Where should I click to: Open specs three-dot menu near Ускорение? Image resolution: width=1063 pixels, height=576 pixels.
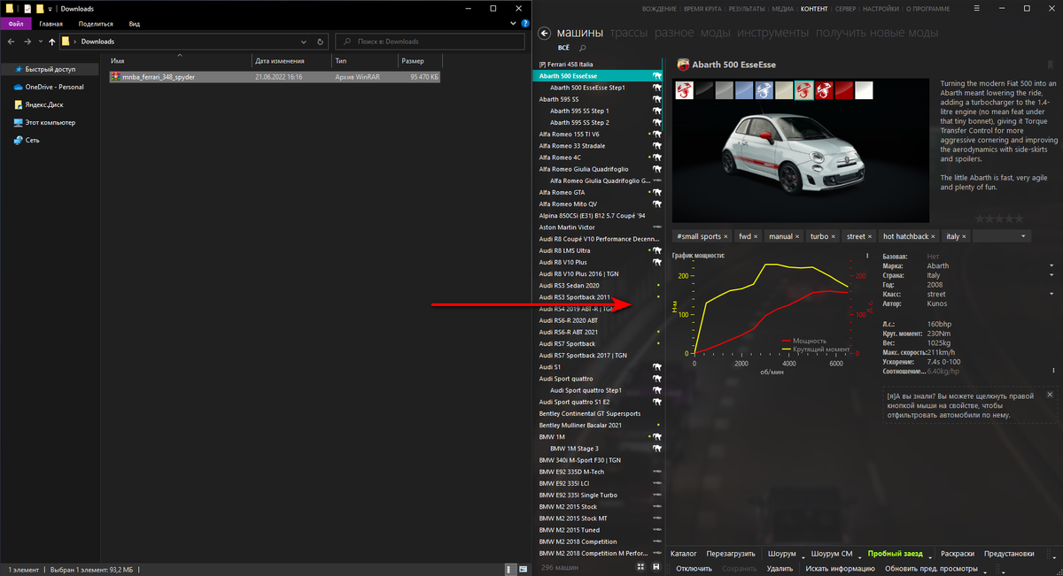[1053, 371]
